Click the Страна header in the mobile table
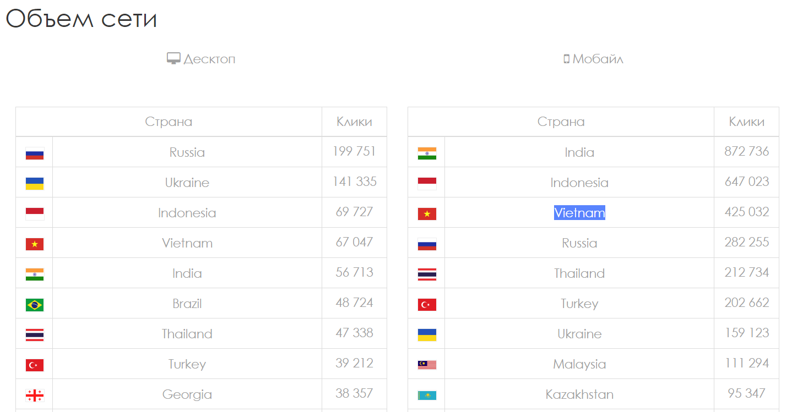Screen dimensions: 792x412 (x=561, y=122)
